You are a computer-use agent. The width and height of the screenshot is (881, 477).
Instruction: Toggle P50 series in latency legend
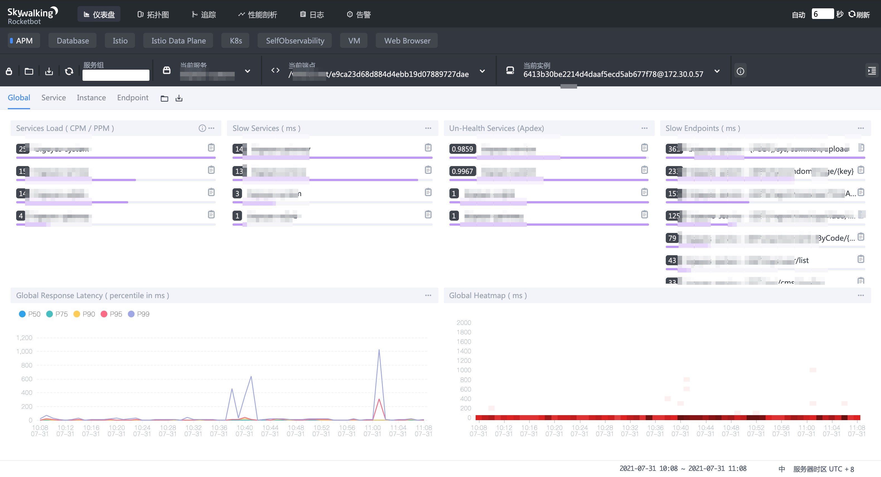30,314
